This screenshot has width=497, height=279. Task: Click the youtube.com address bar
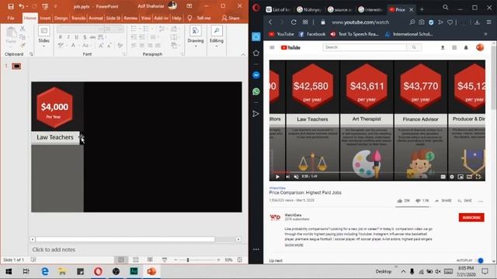pos(360,22)
